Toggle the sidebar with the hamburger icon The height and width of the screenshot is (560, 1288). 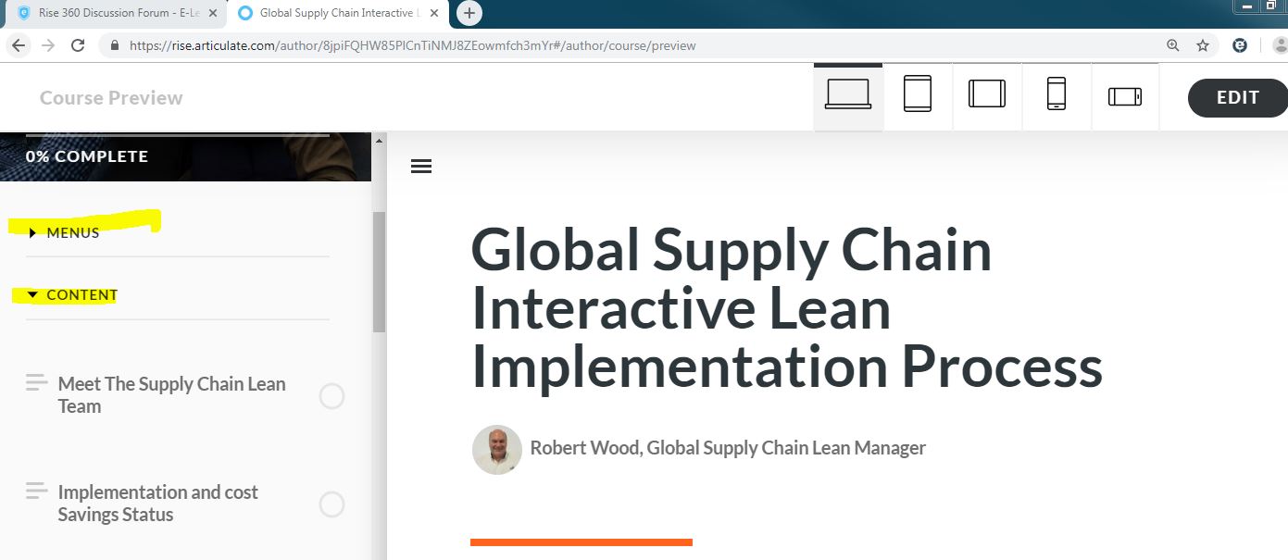click(x=421, y=167)
